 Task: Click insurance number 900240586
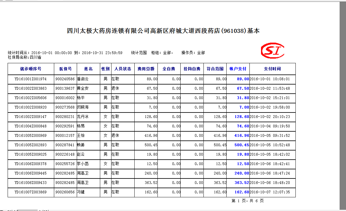[65, 79]
